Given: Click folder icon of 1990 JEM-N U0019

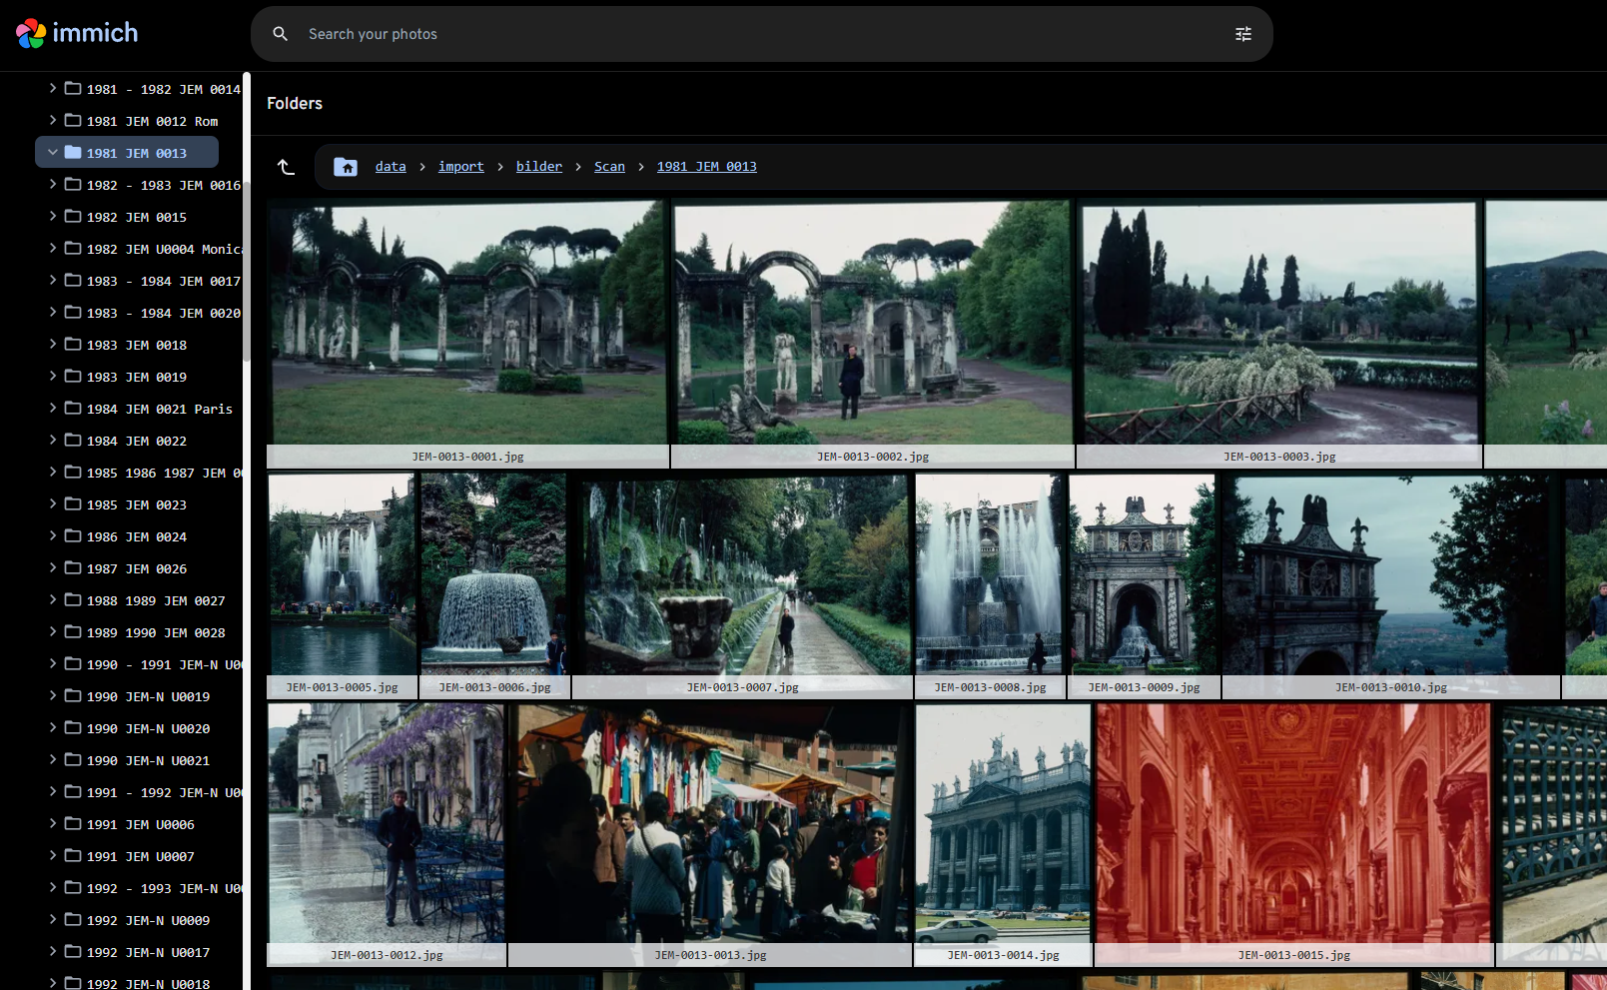Looking at the screenshot, I should (x=73, y=696).
